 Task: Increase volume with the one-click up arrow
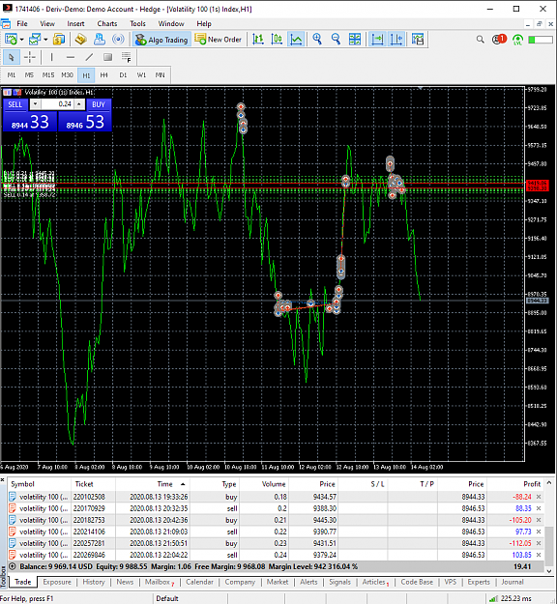click(79, 104)
